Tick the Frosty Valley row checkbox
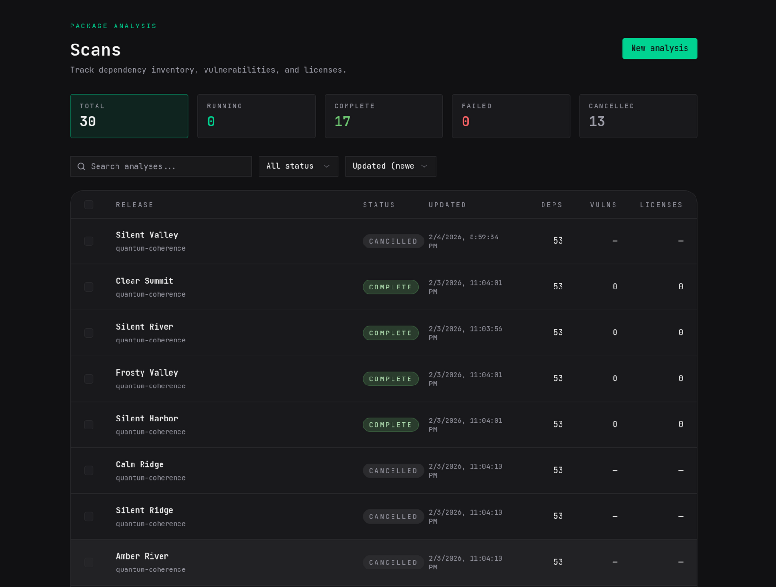This screenshot has width=776, height=587. [x=89, y=379]
